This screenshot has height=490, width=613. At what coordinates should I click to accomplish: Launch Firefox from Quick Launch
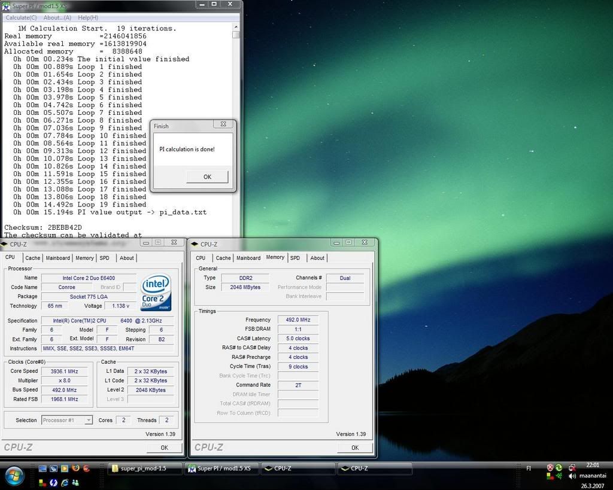[75, 468]
